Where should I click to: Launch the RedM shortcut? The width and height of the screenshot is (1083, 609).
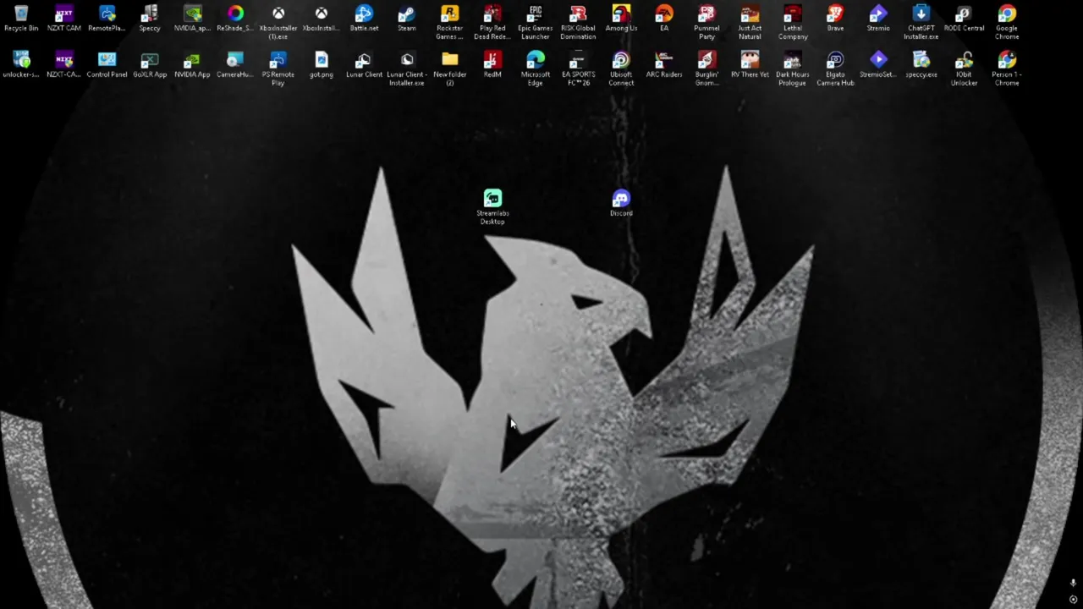click(492, 65)
